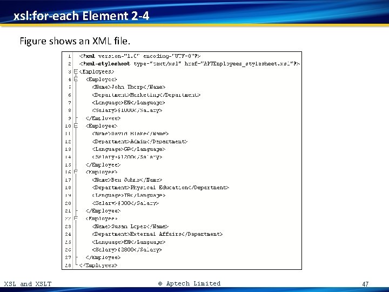Image resolution: width=389 pixels, height=292 pixels.
Task: Click the slide title 'xsl:for-each Element 2-4'
Action: (82, 16)
